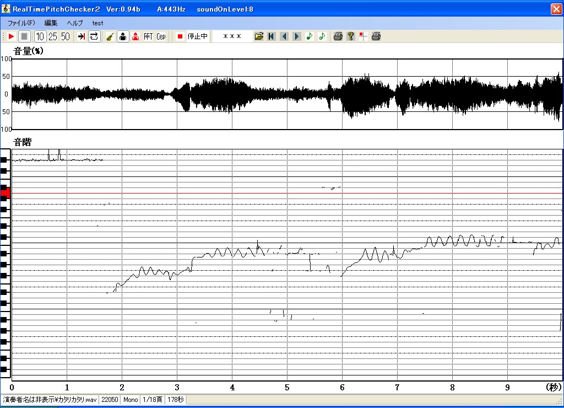The width and height of the screenshot is (564, 408).
Task: Click the red highlighted piano key
Action: (5, 194)
